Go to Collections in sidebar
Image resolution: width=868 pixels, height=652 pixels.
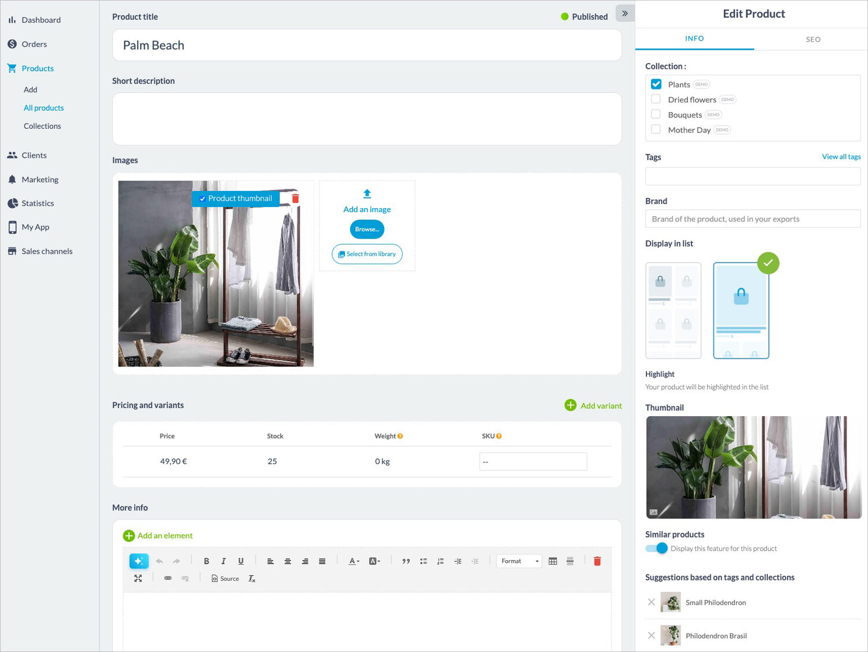pyautogui.click(x=42, y=126)
